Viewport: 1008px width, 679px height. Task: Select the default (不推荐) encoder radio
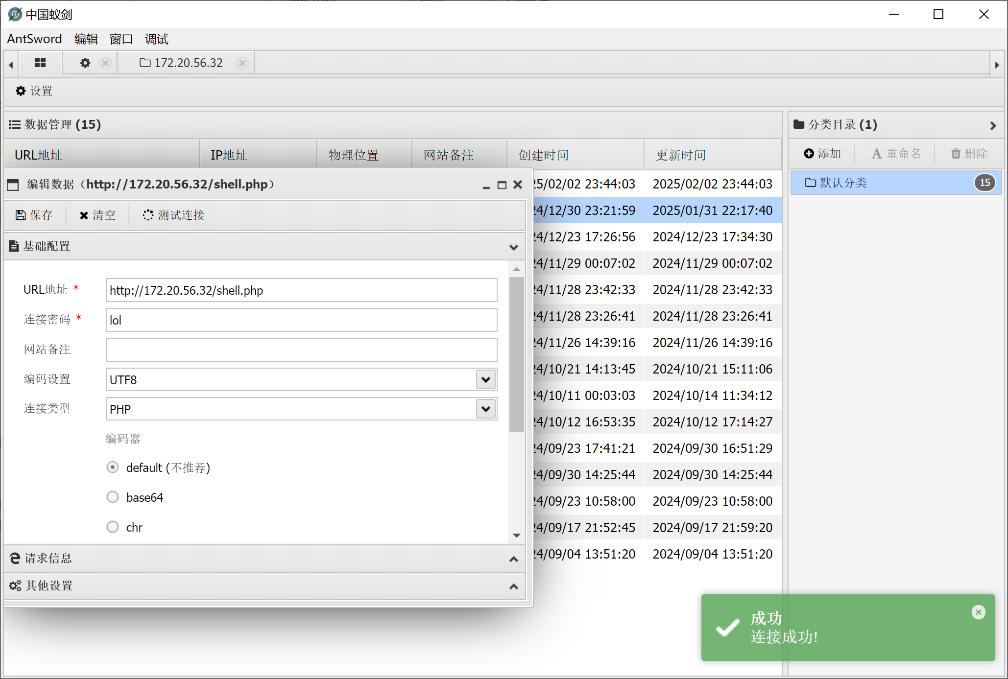[x=113, y=468]
